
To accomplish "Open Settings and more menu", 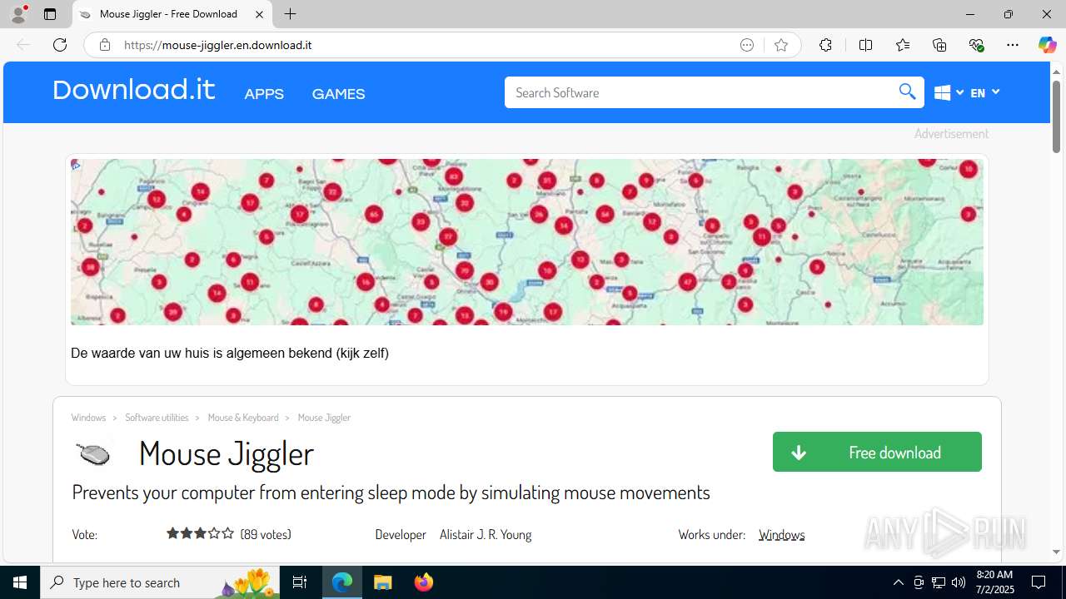I will pos(1013,45).
